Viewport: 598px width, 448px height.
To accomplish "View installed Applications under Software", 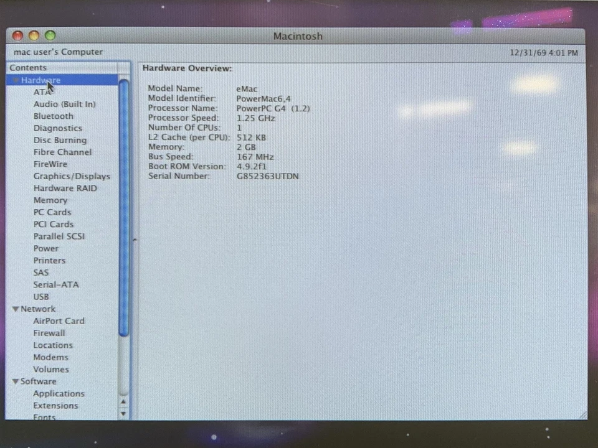I will click(59, 393).
